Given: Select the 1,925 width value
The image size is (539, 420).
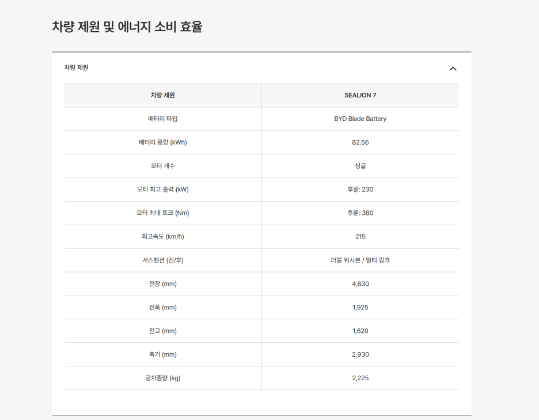Looking at the screenshot, I should tap(360, 307).
